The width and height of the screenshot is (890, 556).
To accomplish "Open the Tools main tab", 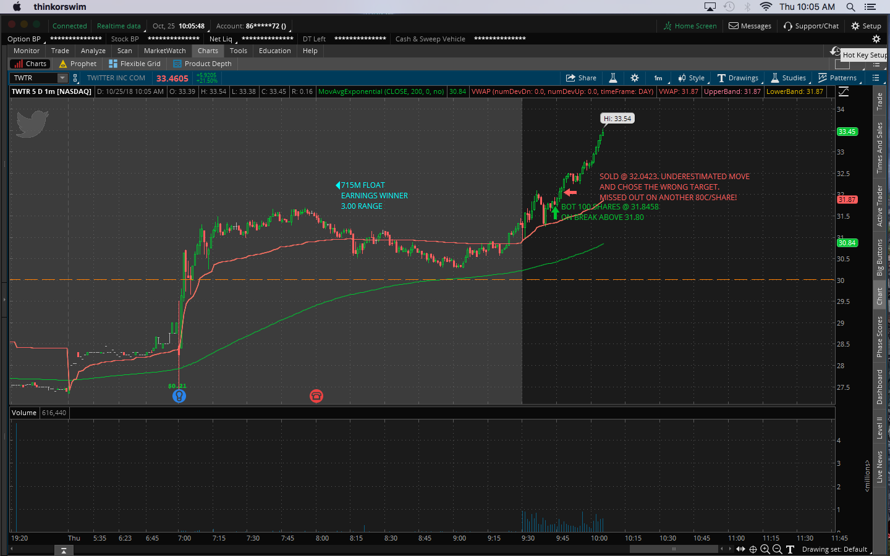I will click(x=239, y=51).
